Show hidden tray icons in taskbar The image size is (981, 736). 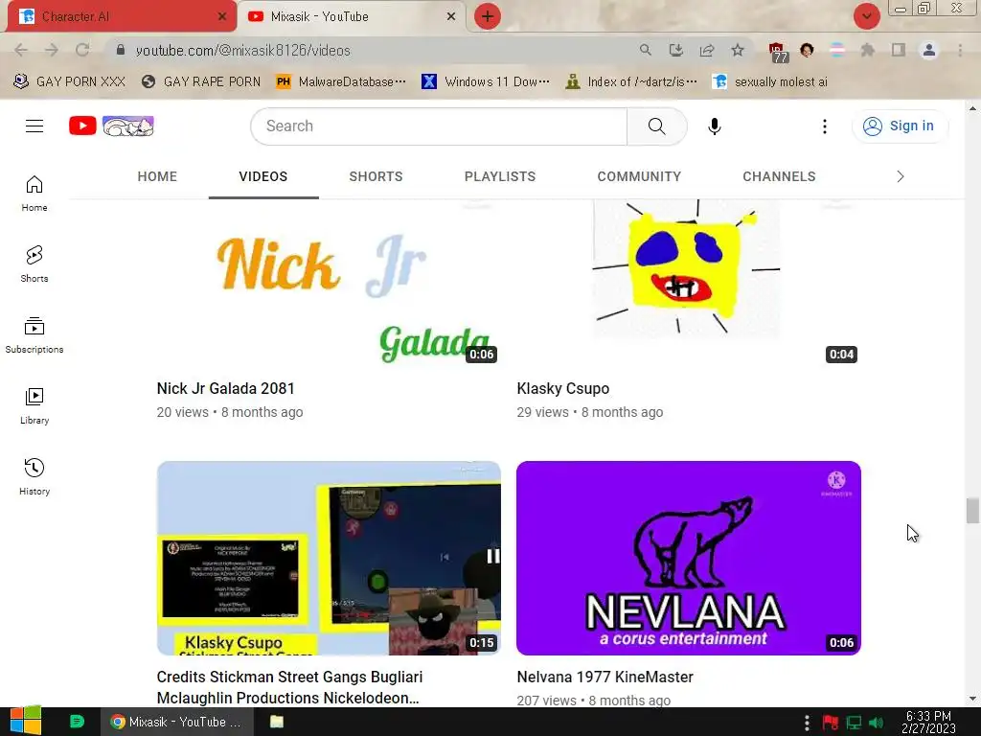click(807, 723)
